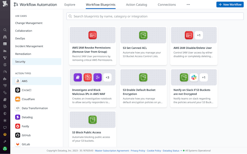This screenshot has height=154, width=247.
Task: Open the green user avatar icon
Action: click(x=5, y=148)
